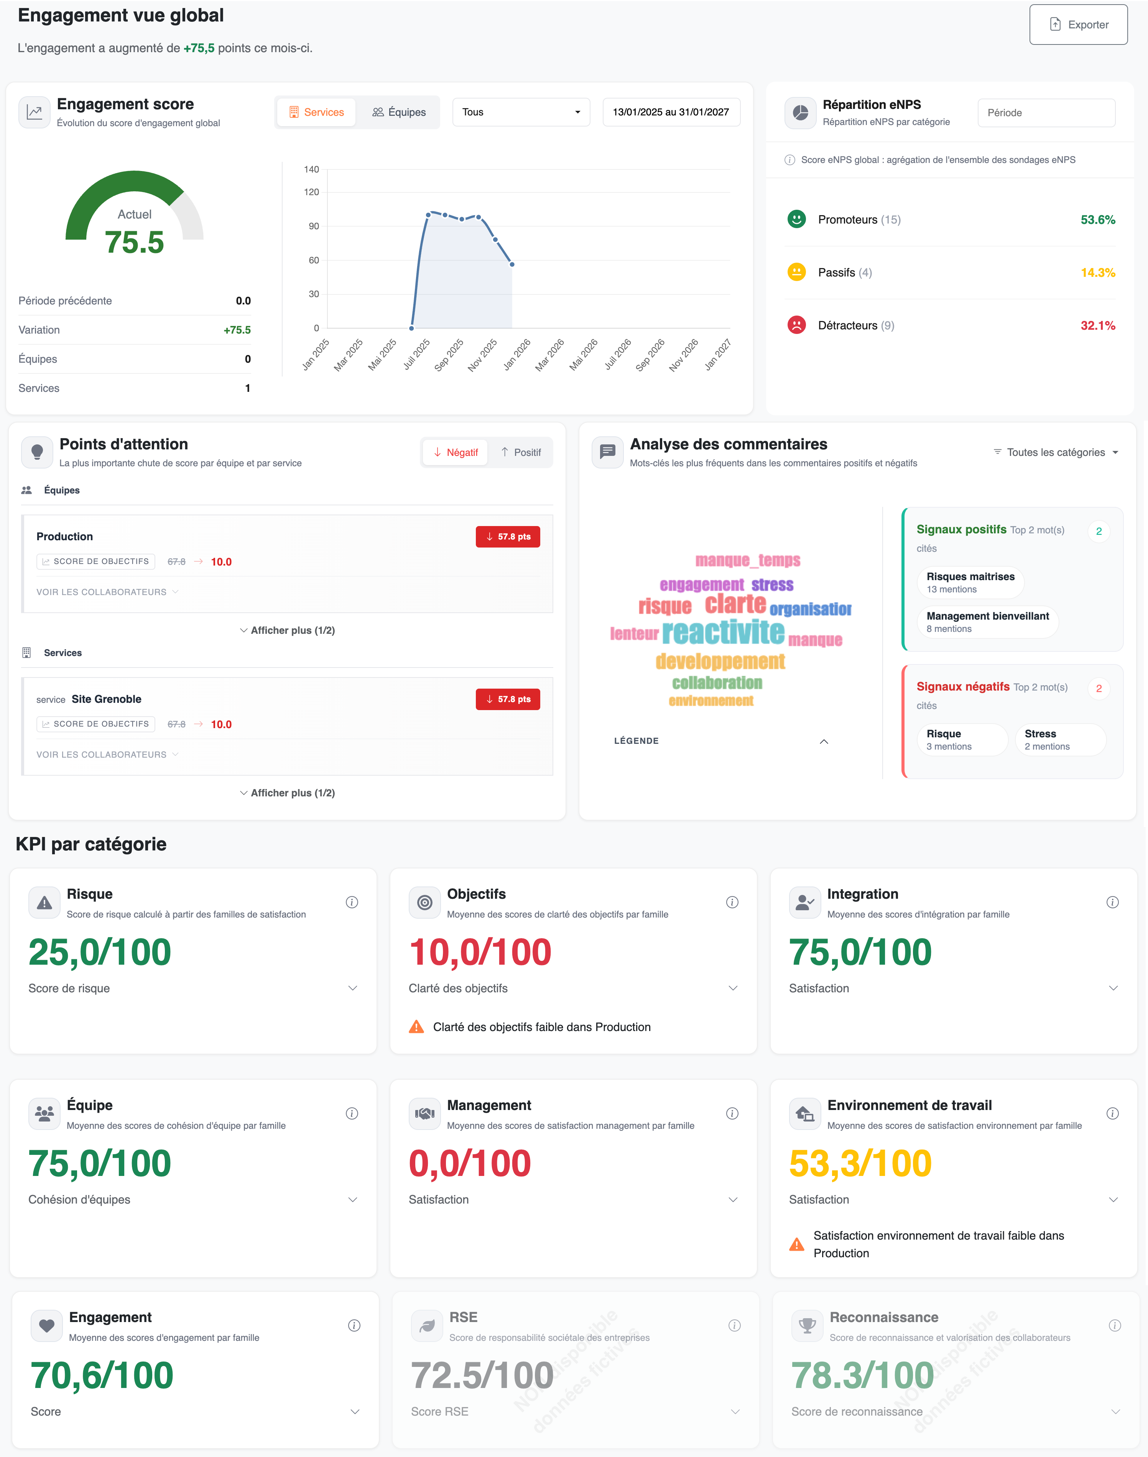Click the Integration card info icon
Image resolution: width=1148 pixels, height=1457 pixels.
click(x=1112, y=902)
